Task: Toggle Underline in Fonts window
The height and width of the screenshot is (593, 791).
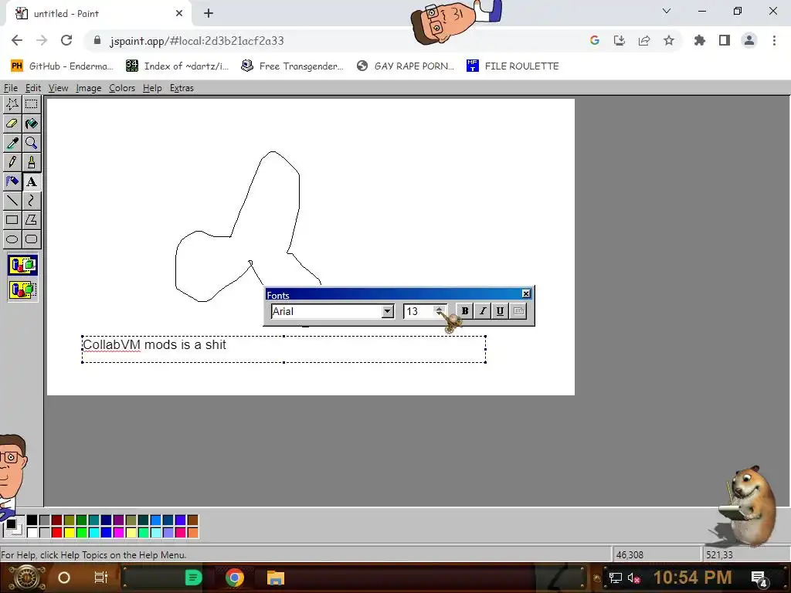Action: pos(500,311)
